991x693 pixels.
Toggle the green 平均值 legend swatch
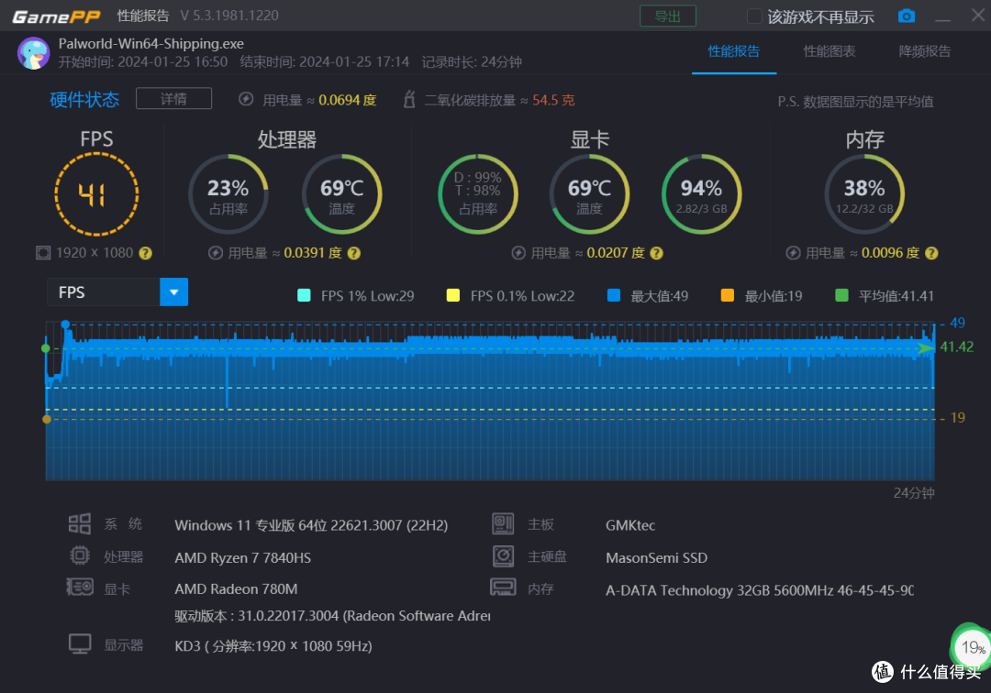[x=841, y=295]
